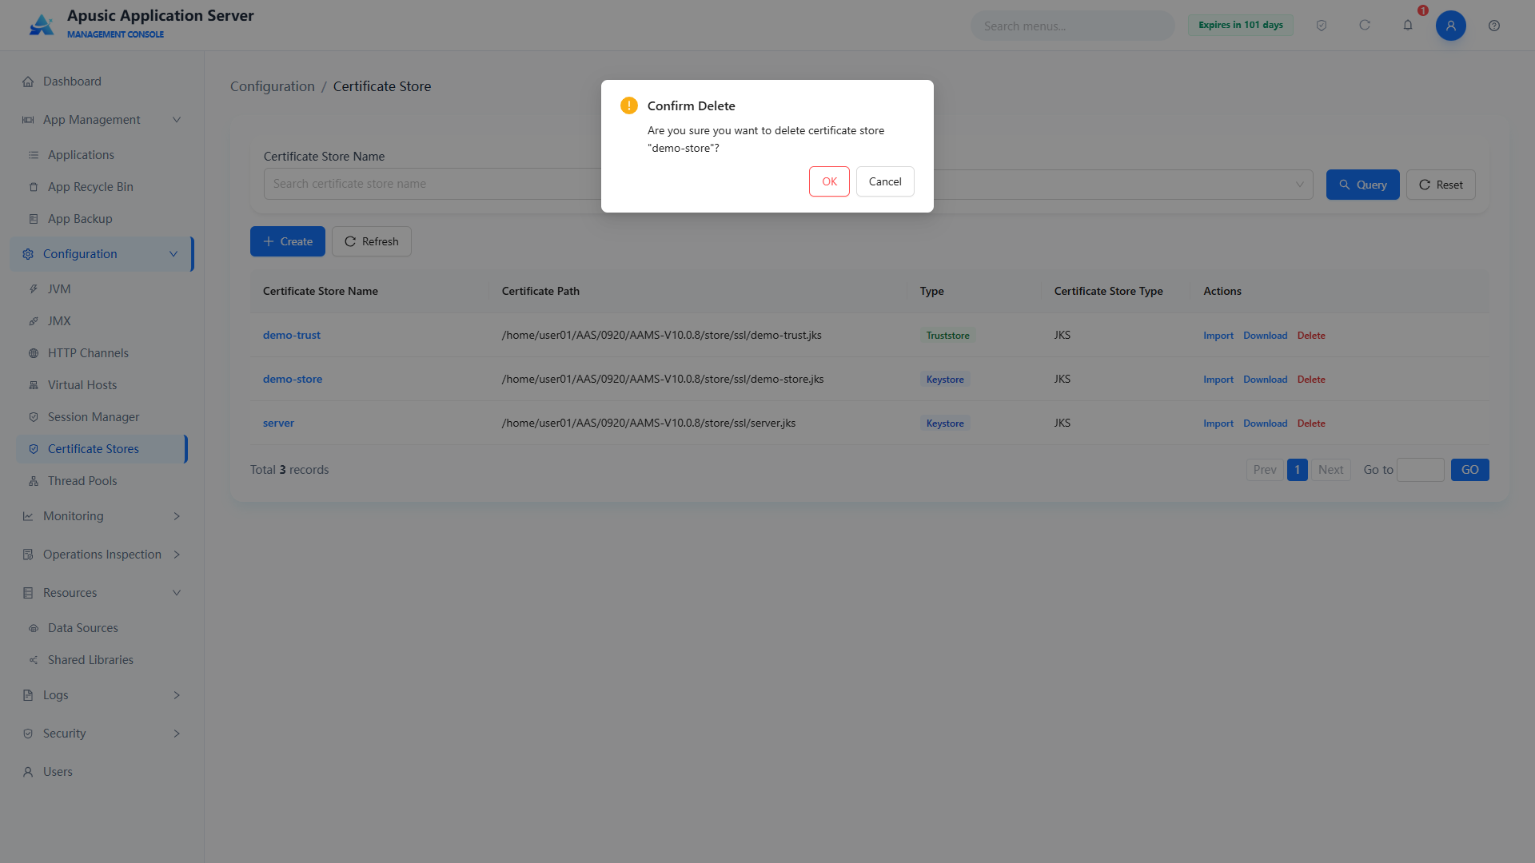The height and width of the screenshot is (863, 1535).
Task: Open the type filter dropdown arrow
Action: point(1299,185)
